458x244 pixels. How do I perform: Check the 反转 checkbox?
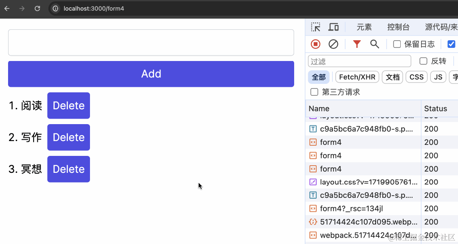point(423,61)
